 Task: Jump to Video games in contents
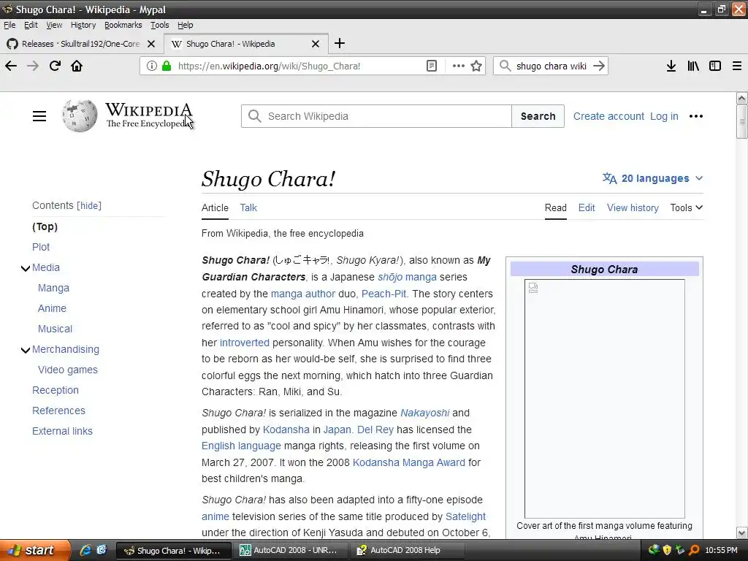[68, 370]
